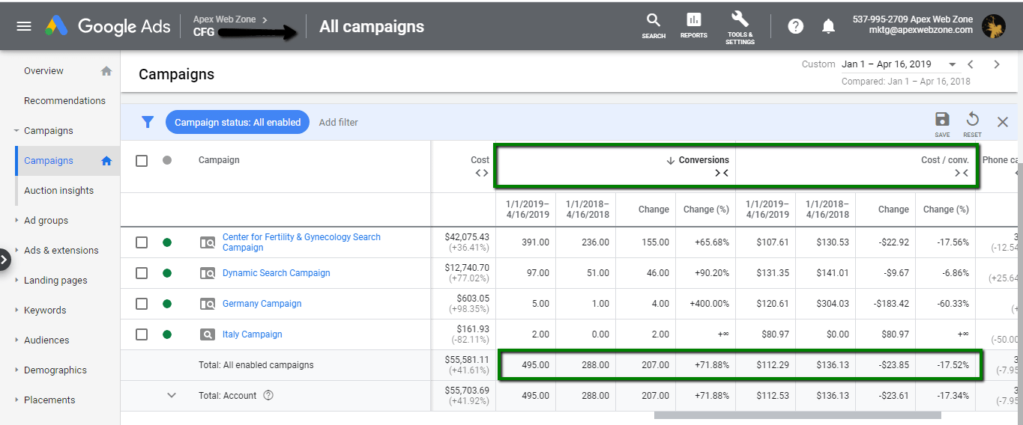
Task: Open the Dynamic Search Campaign link
Action: [x=276, y=273]
